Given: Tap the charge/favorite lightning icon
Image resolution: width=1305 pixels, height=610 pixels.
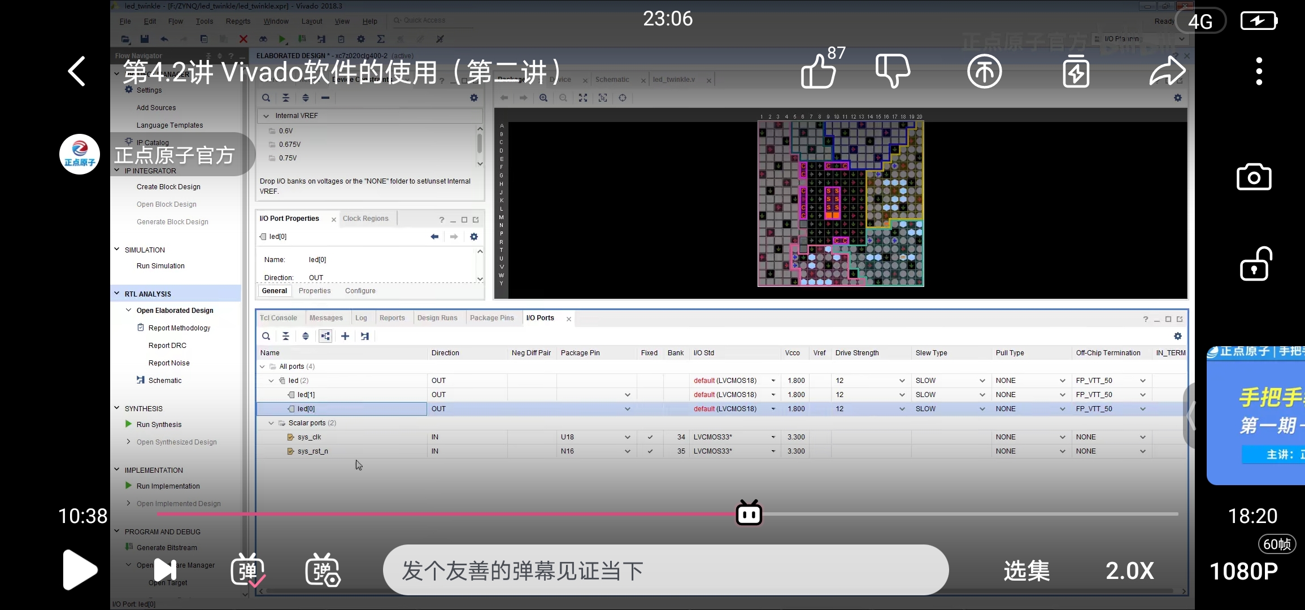Looking at the screenshot, I should coord(1076,71).
